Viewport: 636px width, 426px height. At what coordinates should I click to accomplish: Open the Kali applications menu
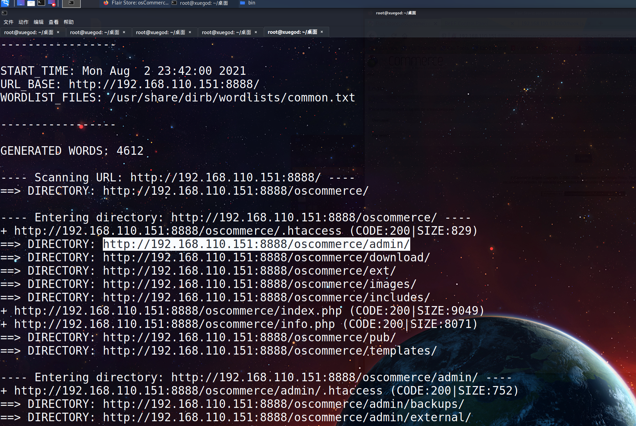pyautogui.click(x=5, y=3)
